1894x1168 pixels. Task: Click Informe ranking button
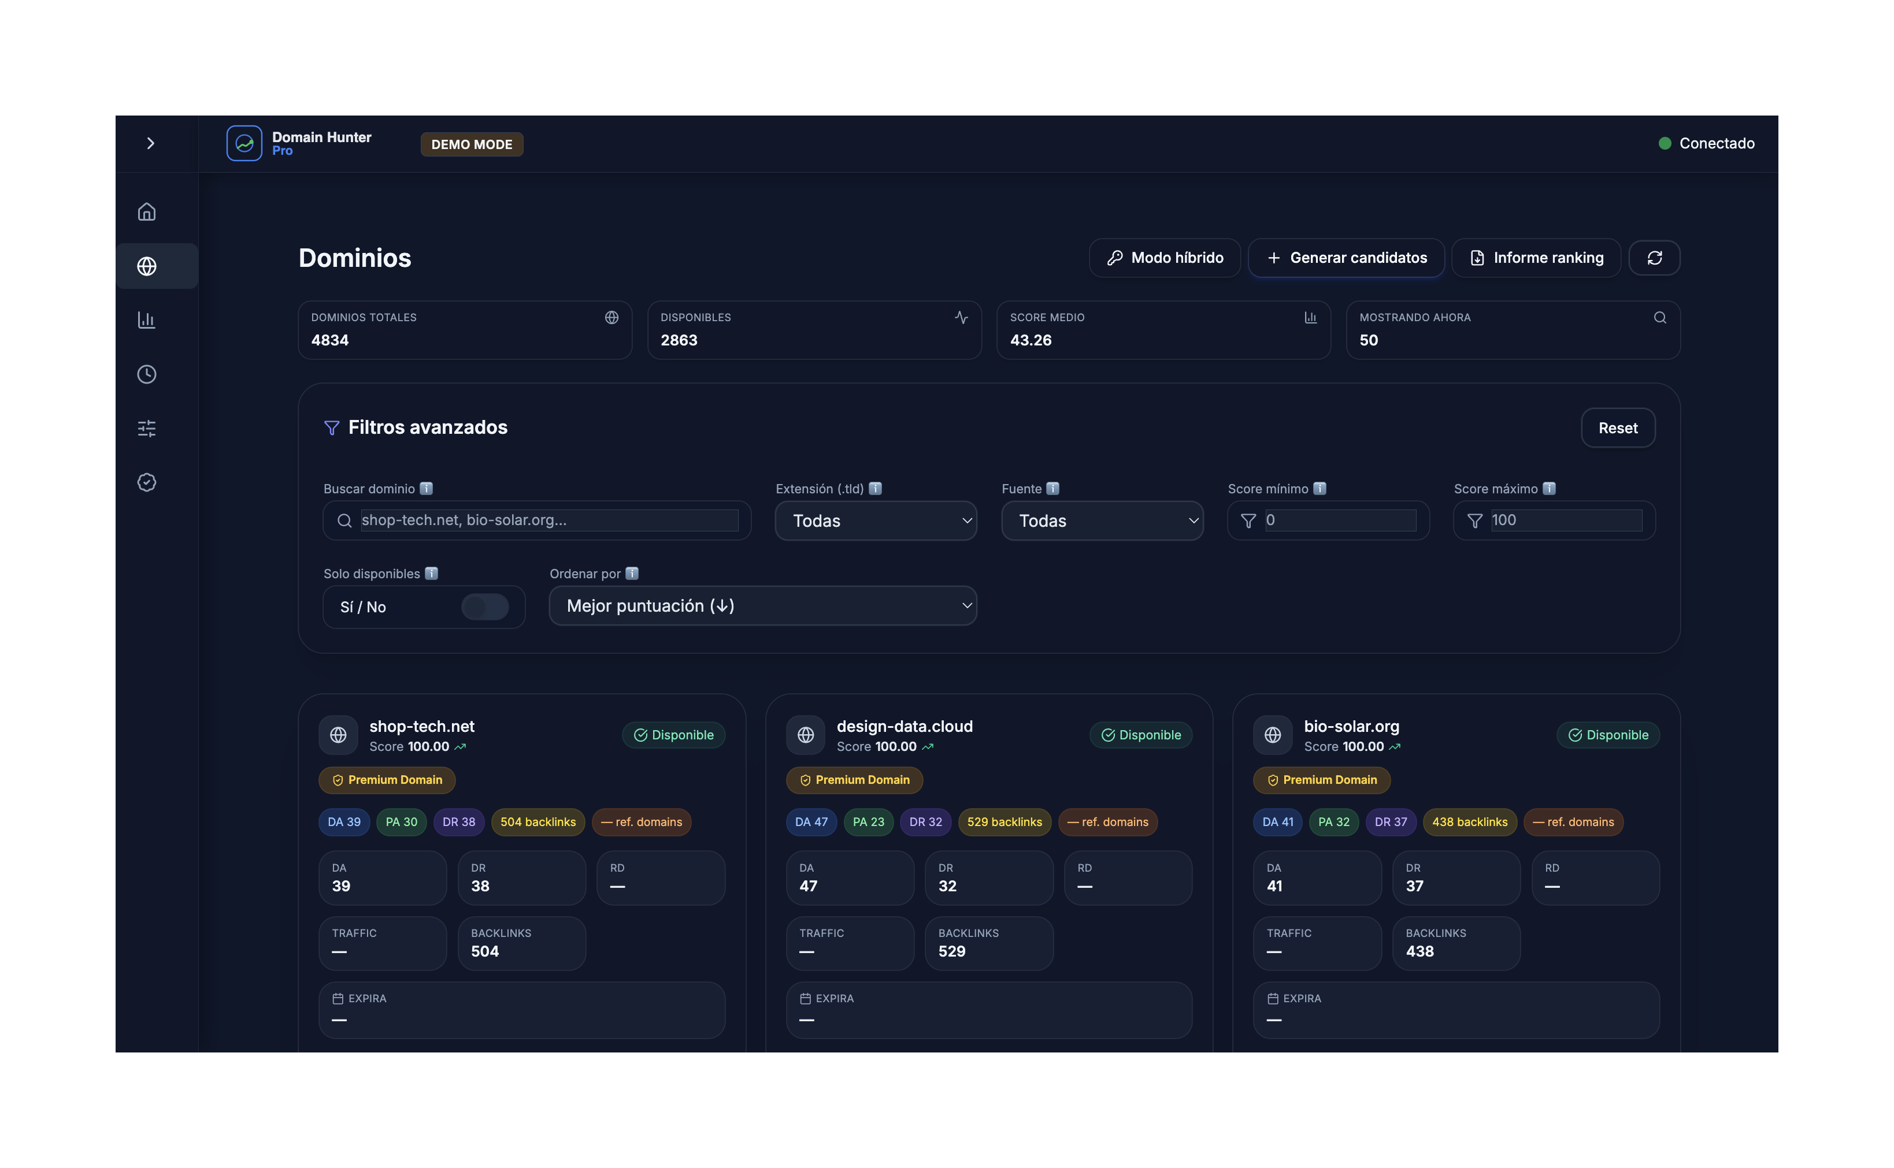1536,257
